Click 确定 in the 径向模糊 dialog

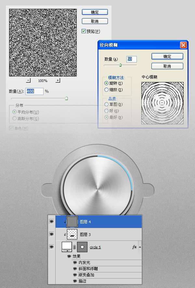pyautogui.click(x=167, y=56)
